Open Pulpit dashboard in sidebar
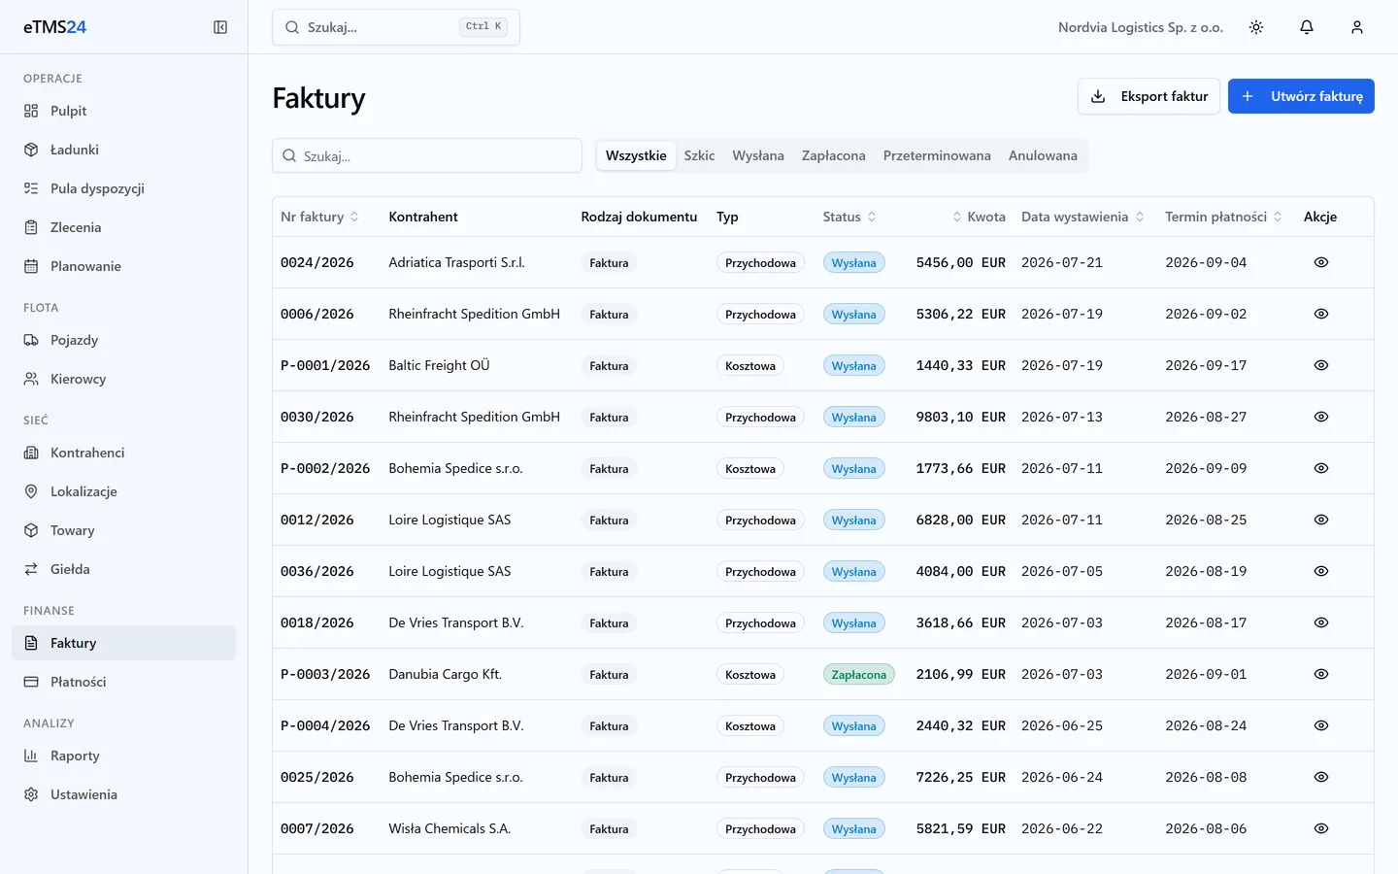This screenshot has height=874, width=1398. pos(123,111)
